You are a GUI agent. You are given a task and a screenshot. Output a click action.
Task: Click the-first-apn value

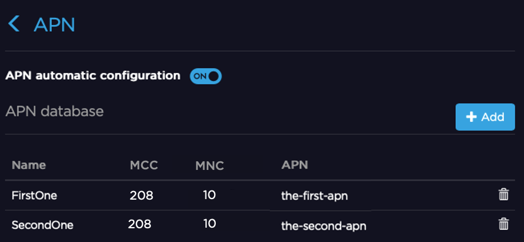315,196
